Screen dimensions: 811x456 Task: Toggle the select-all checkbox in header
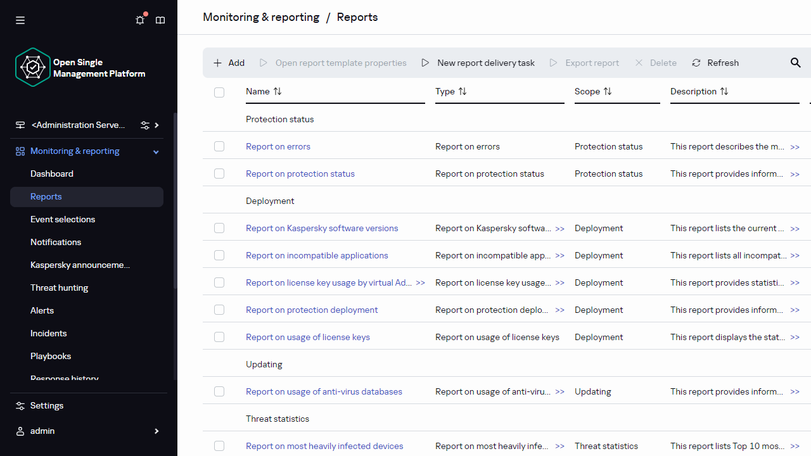point(219,92)
